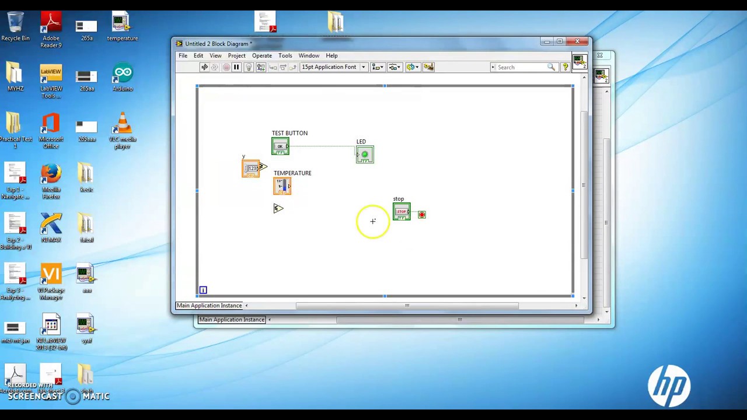Select the TEMPERATURE thermometer terminal

tap(282, 186)
